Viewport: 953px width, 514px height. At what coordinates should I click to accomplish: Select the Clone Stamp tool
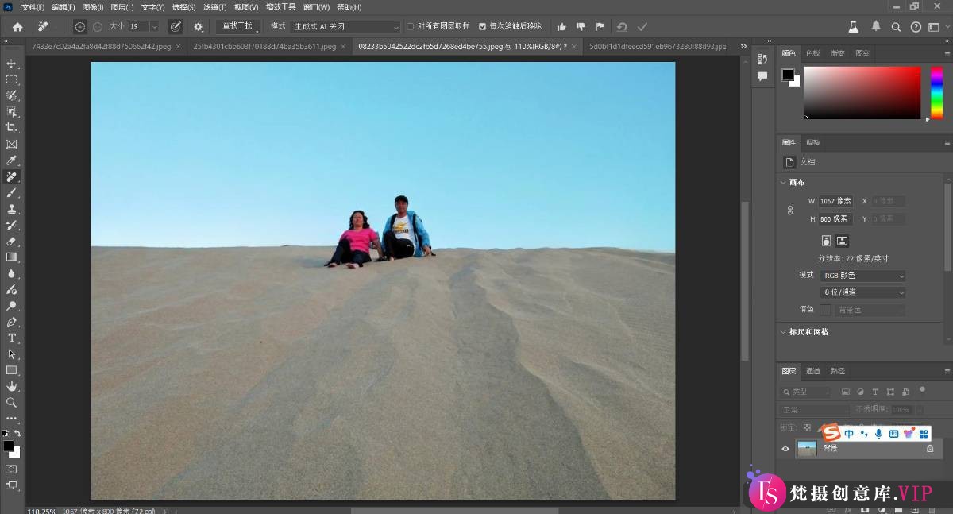coord(11,209)
